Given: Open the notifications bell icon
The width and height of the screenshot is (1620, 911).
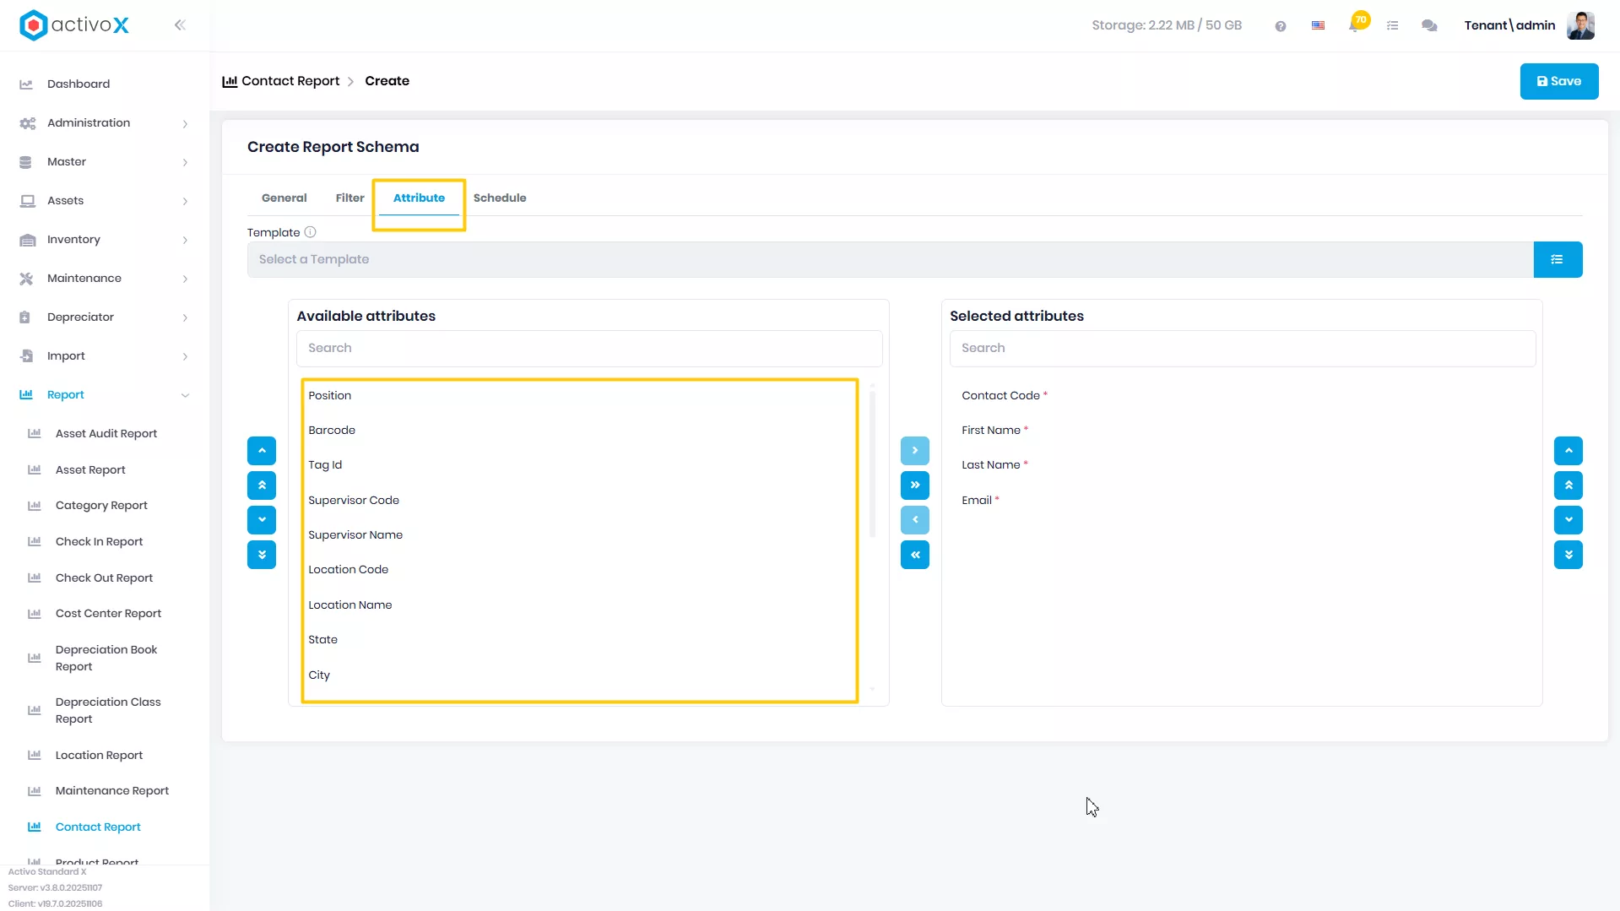Looking at the screenshot, I should (x=1354, y=26).
